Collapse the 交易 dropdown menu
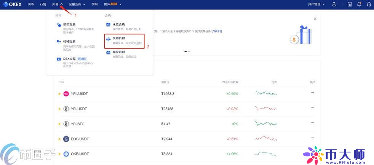This screenshot has height=165, width=374. click(x=58, y=4)
